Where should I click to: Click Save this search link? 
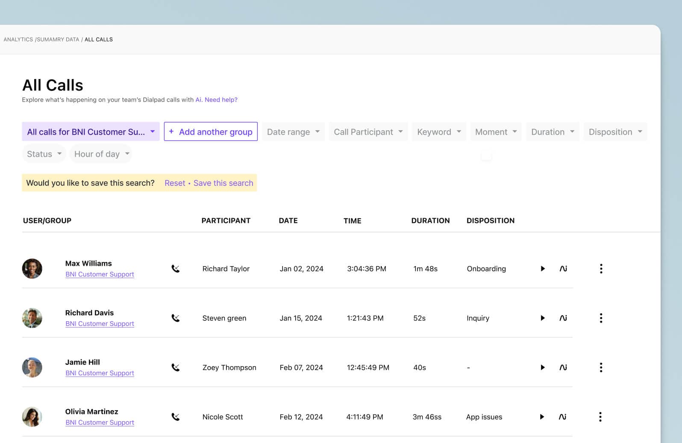click(x=223, y=183)
